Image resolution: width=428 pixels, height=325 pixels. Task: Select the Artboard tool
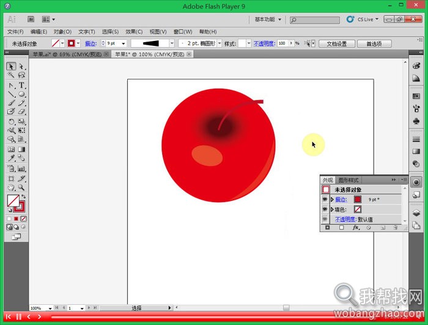pos(11,179)
